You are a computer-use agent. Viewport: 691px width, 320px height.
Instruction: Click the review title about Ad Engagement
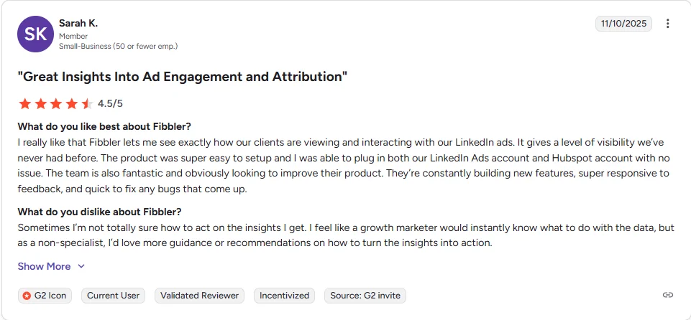[183, 76]
